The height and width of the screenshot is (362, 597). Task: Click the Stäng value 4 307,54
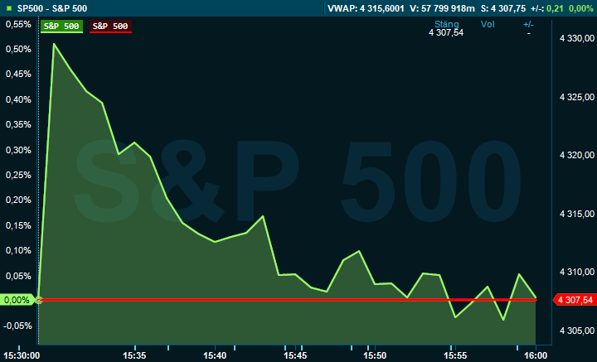tap(446, 32)
